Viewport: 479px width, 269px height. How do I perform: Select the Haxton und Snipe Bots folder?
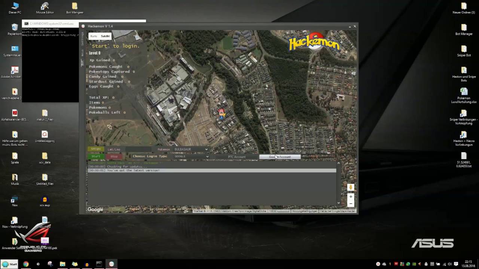coord(464,74)
